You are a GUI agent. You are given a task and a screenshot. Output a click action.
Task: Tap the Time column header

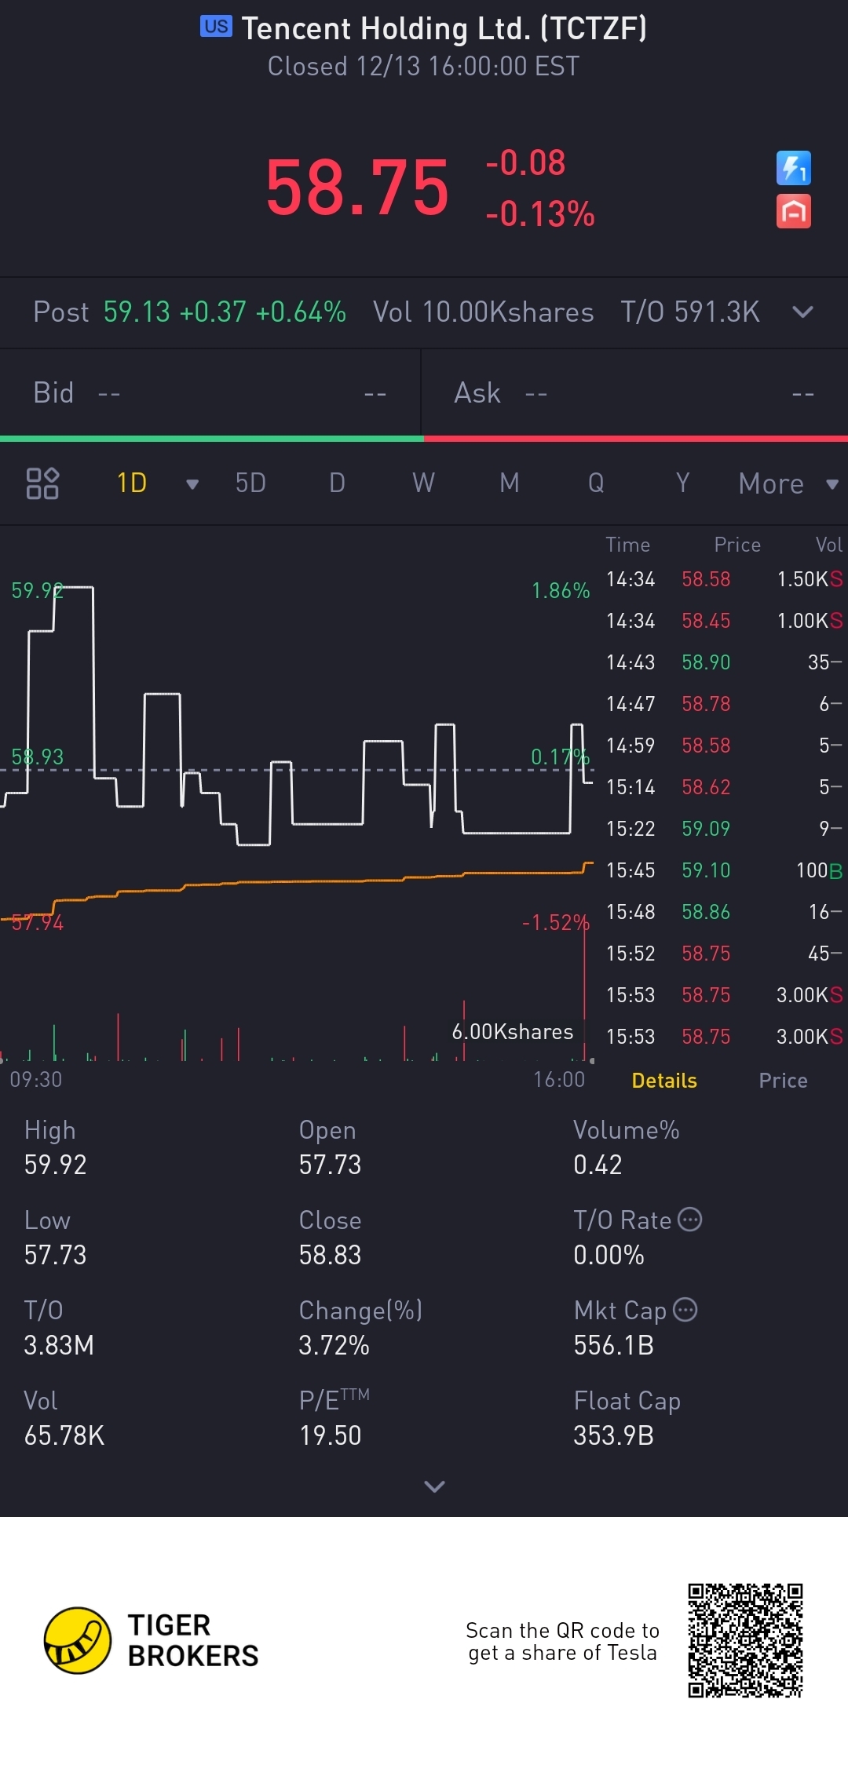pos(628,545)
